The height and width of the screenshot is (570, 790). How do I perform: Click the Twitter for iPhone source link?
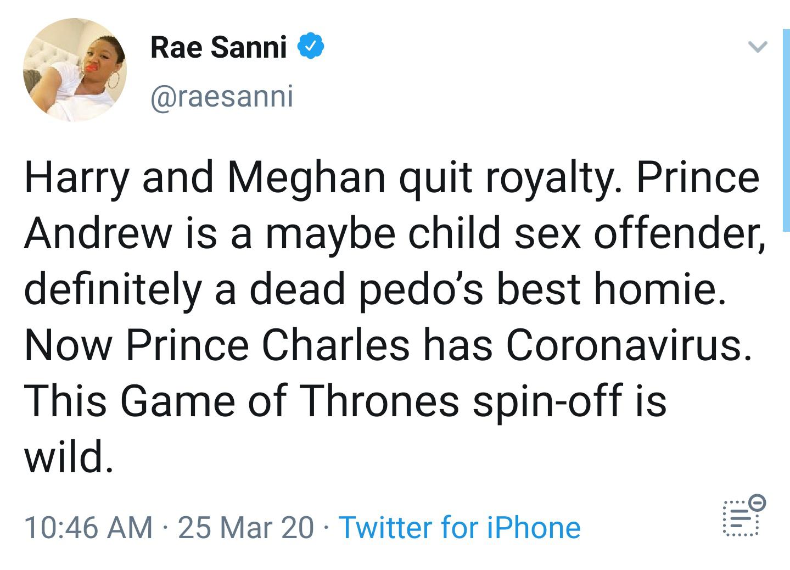(460, 528)
